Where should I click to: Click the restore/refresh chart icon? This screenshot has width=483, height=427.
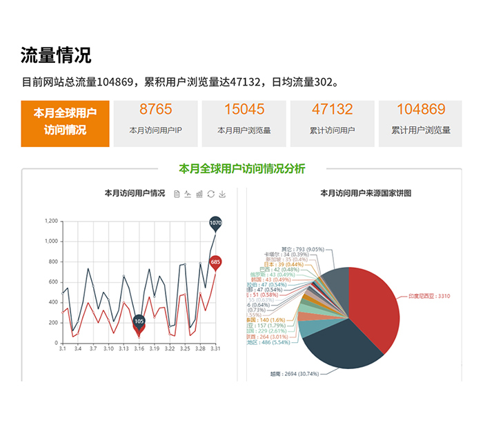tap(210, 194)
